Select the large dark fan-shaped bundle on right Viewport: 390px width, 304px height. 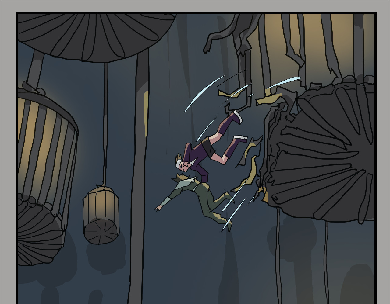tap(320, 152)
